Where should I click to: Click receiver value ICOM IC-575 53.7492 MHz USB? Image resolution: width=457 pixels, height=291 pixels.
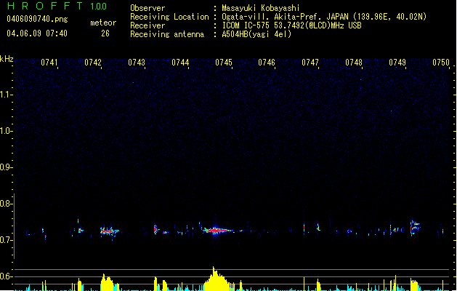pos(292,25)
